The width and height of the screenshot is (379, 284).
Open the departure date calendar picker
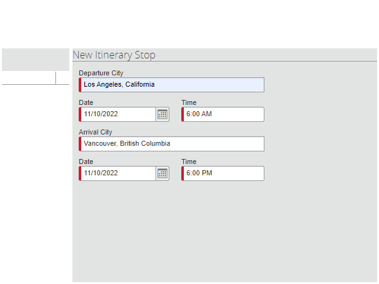162,114
